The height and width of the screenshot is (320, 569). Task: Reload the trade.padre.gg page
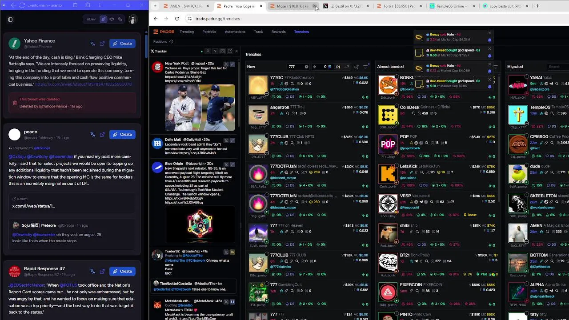point(177,19)
